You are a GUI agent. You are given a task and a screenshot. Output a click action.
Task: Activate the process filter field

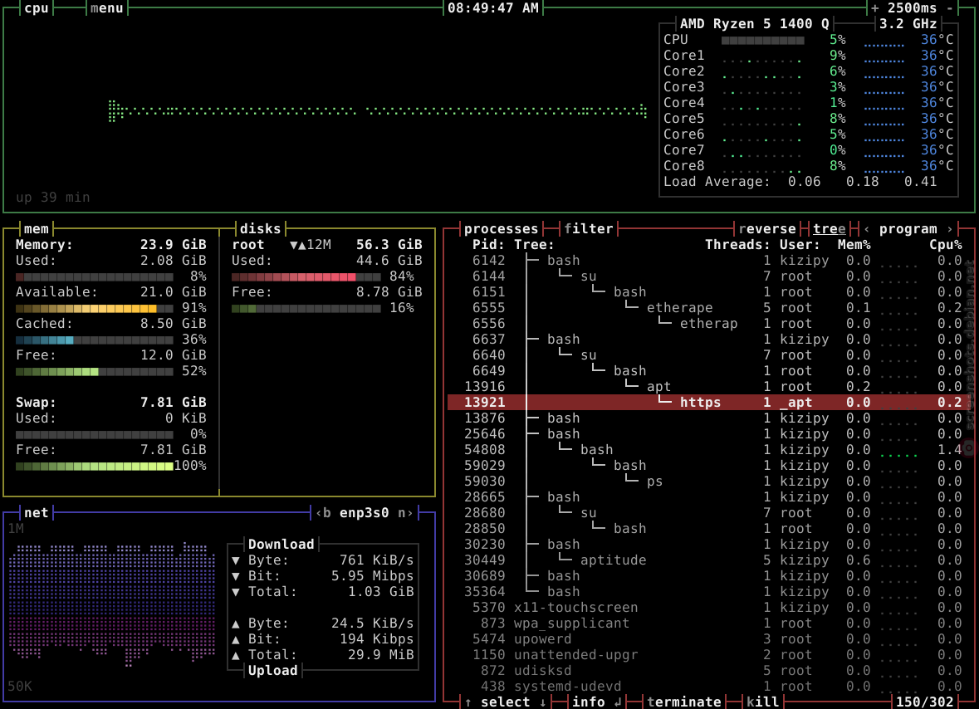point(589,229)
